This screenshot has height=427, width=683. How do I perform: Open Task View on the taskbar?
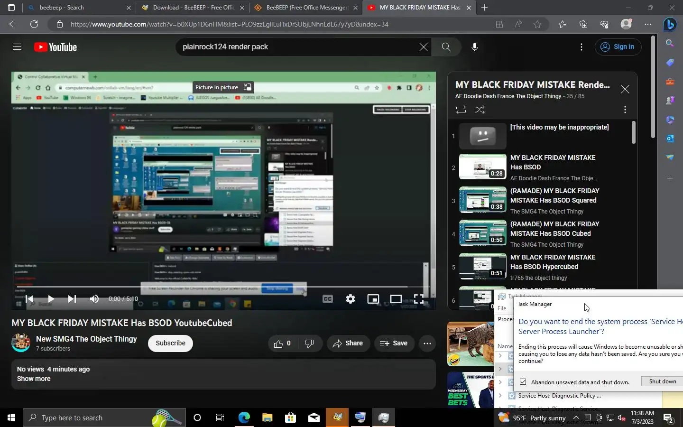pos(220,418)
